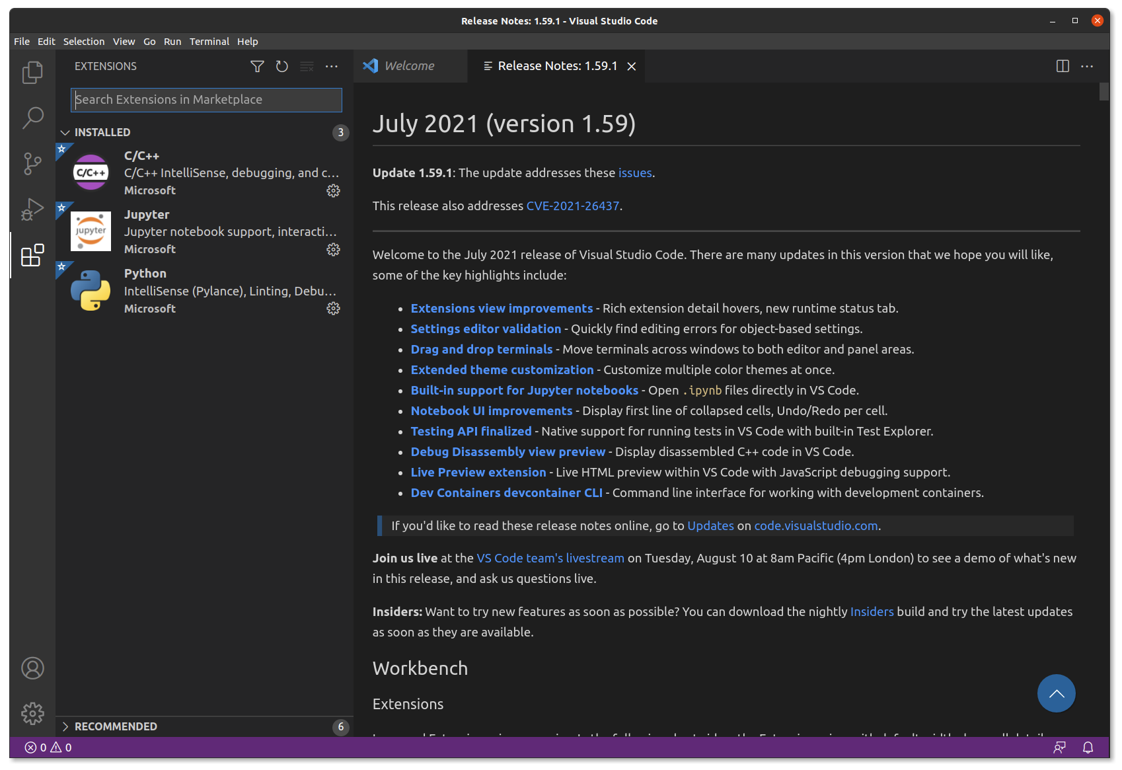Select the Release Notes: 1.59.1 tab
The height and width of the screenshot is (770, 1122).
tap(557, 66)
